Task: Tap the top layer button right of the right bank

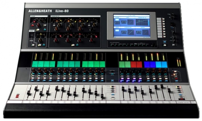Action: pyautogui.click(x=178, y=87)
